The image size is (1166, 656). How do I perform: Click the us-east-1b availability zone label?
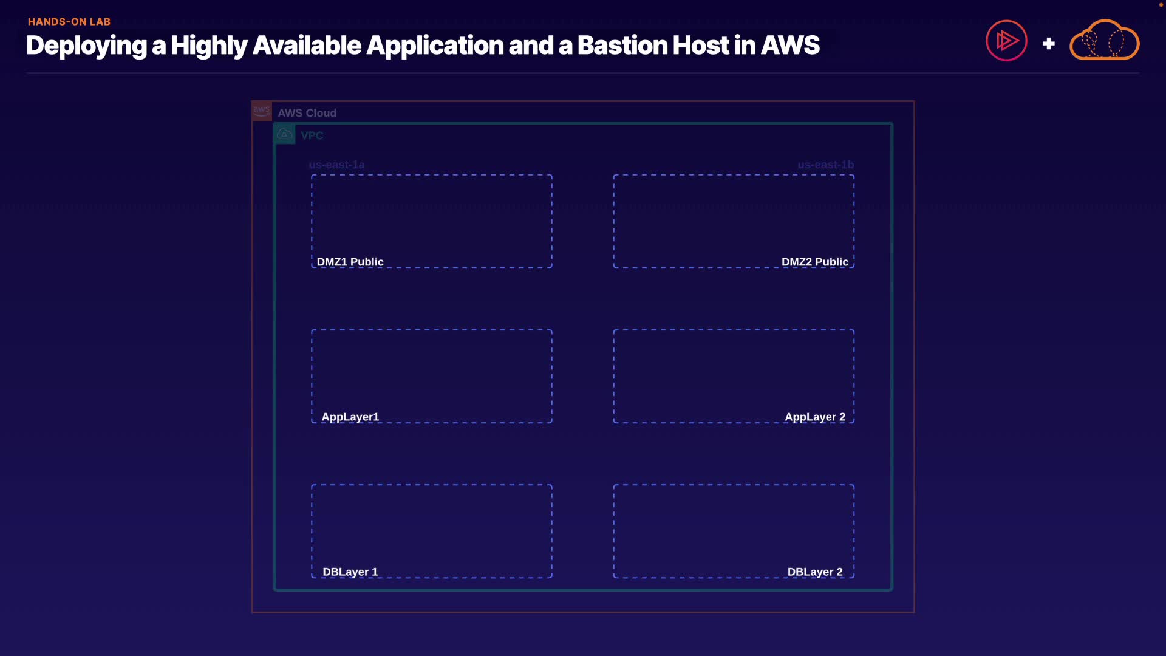[x=825, y=165]
